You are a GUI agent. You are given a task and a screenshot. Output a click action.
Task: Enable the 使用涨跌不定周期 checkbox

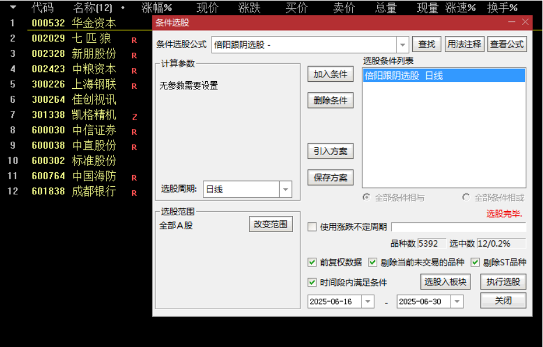312,227
